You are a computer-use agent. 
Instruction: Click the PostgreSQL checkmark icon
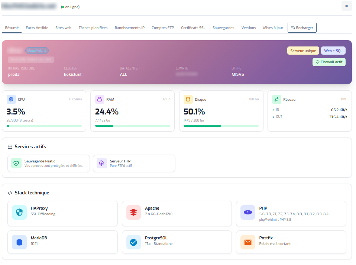tap(133, 242)
